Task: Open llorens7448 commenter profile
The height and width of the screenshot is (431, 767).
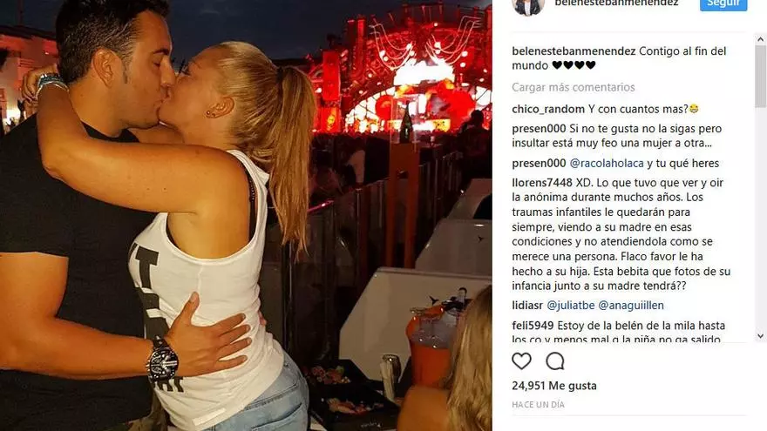Action: [542, 183]
